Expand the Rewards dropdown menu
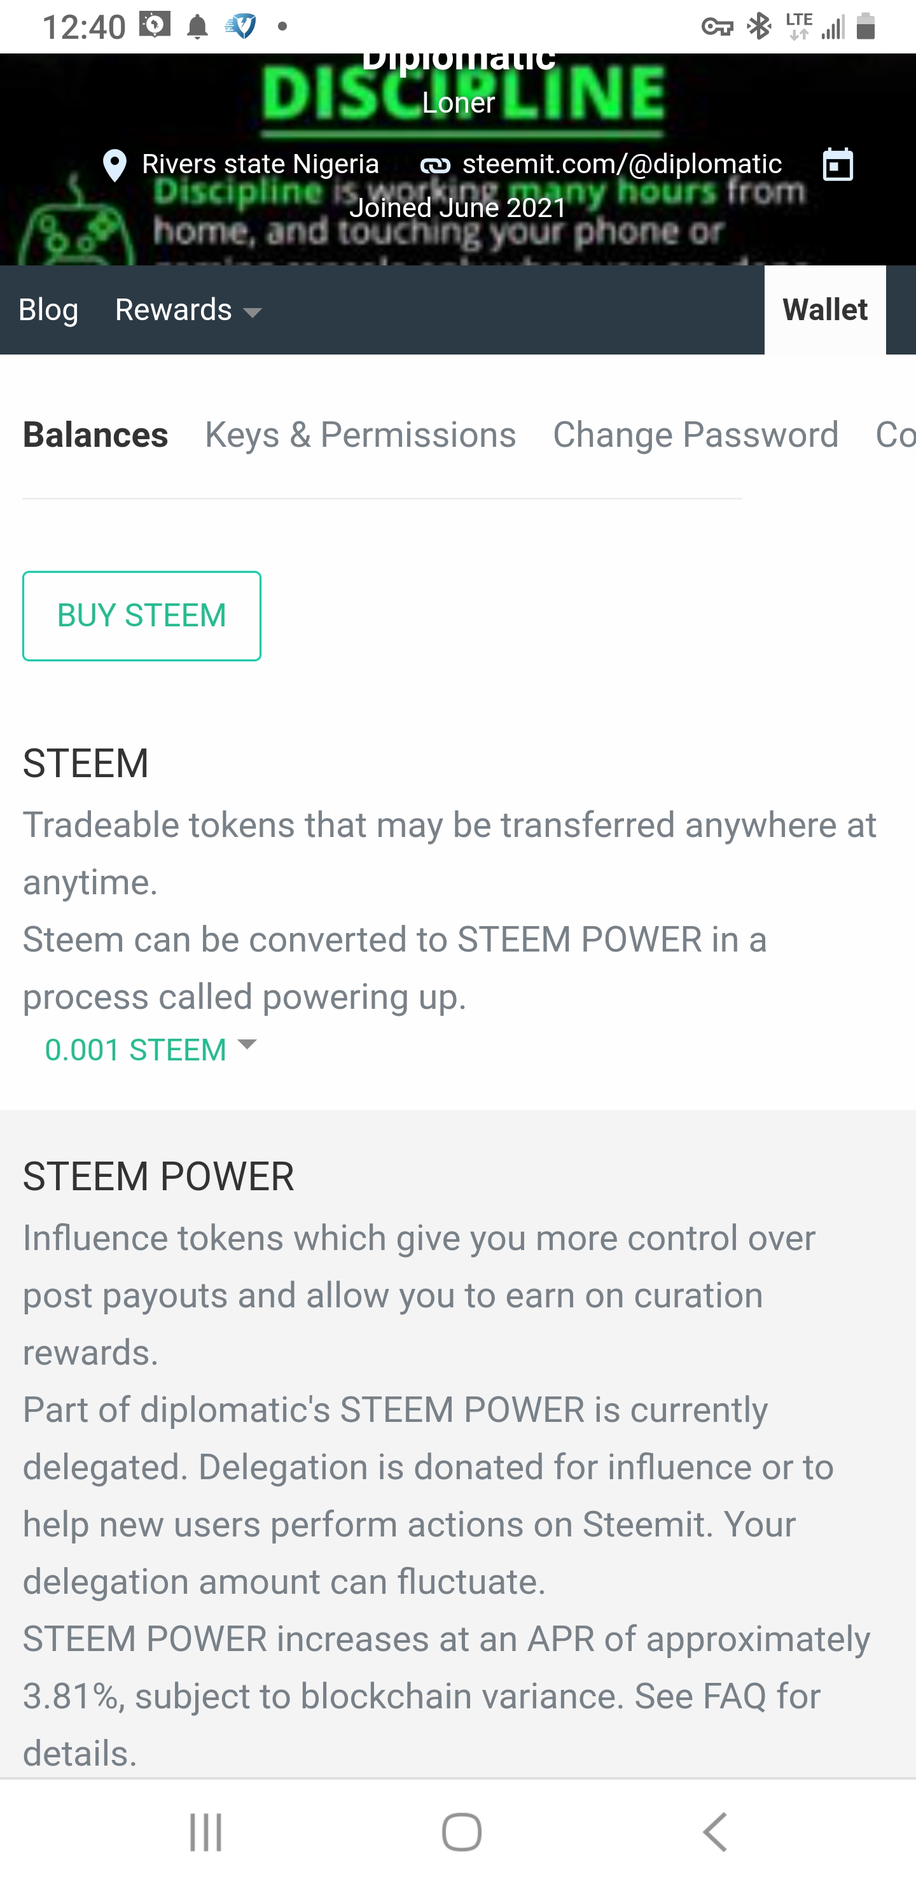The height and width of the screenshot is (1884, 916). tap(189, 310)
